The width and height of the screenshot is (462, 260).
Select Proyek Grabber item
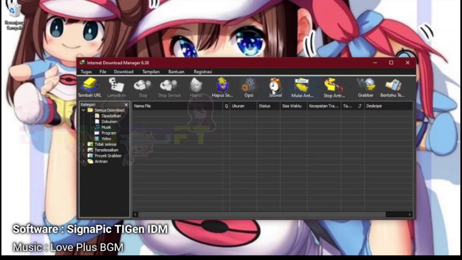pyautogui.click(x=105, y=156)
